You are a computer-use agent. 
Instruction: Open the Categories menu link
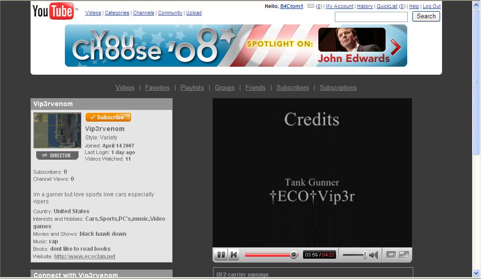point(117,13)
